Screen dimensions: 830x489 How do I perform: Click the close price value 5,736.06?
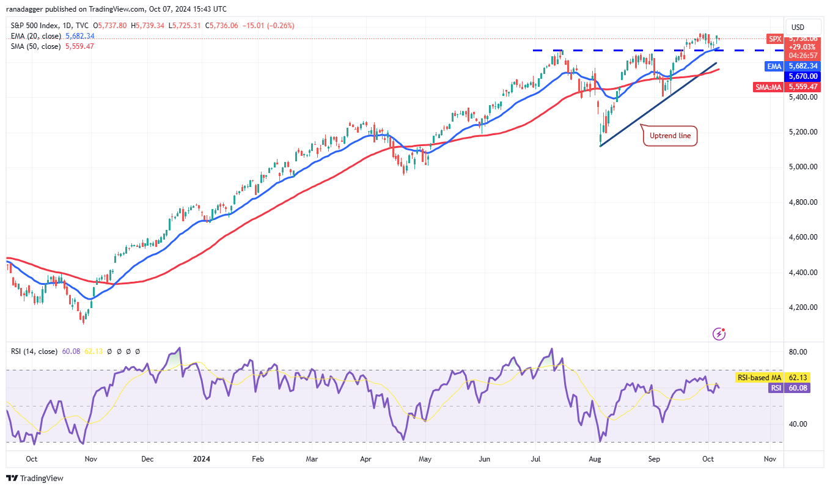225,26
